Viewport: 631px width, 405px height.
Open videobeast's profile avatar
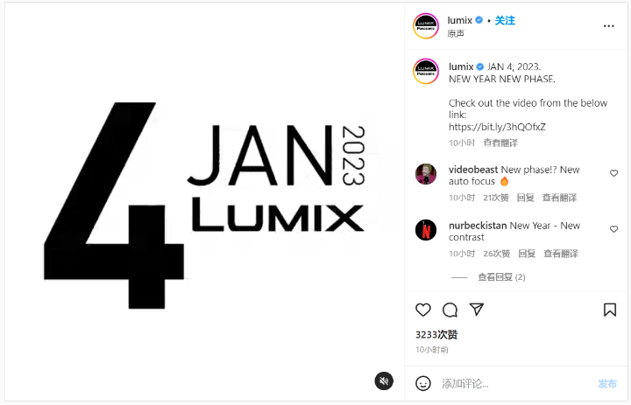(426, 174)
